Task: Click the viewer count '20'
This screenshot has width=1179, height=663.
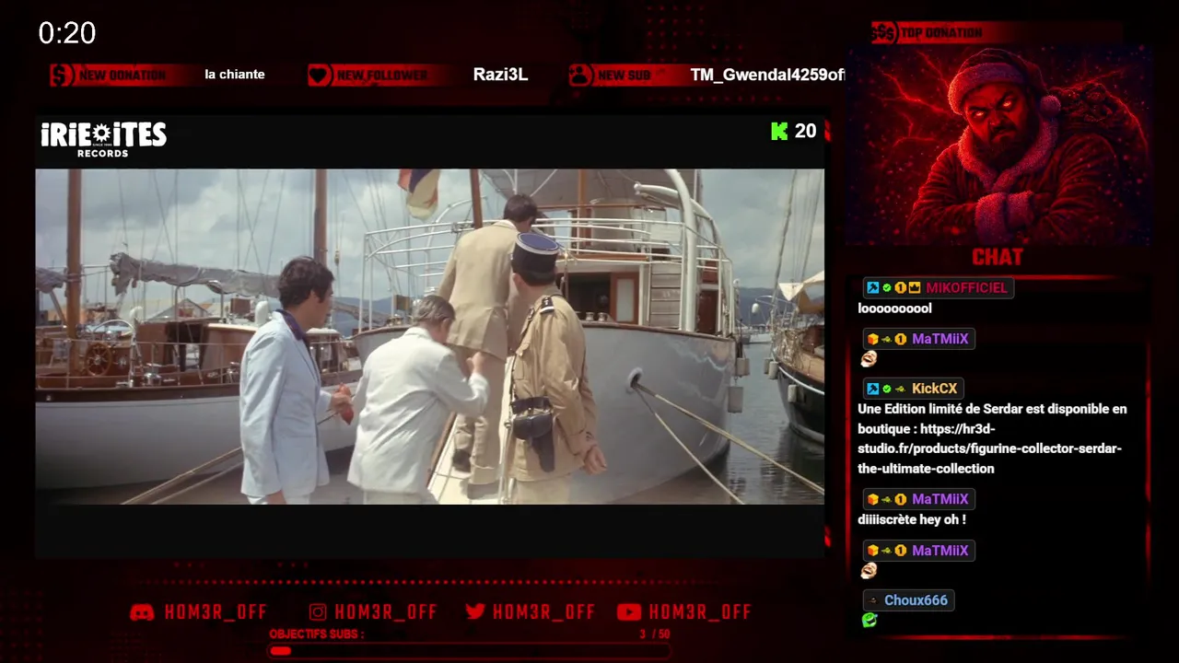Action: pos(805,132)
